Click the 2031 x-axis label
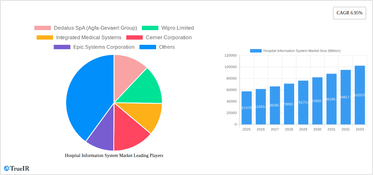This screenshot has height=175, width=373. point(331,129)
